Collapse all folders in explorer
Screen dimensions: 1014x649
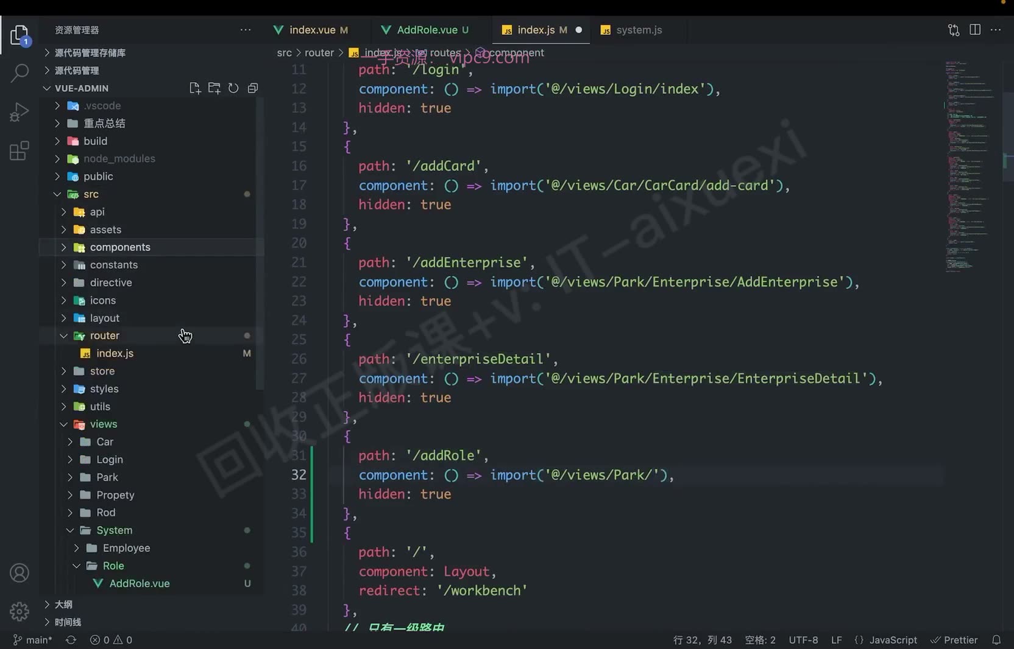click(x=252, y=88)
